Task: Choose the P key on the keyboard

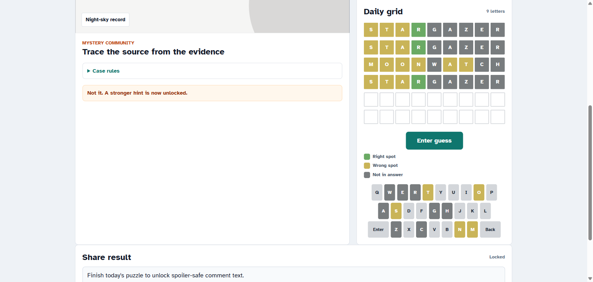Action: click(491, 192)
